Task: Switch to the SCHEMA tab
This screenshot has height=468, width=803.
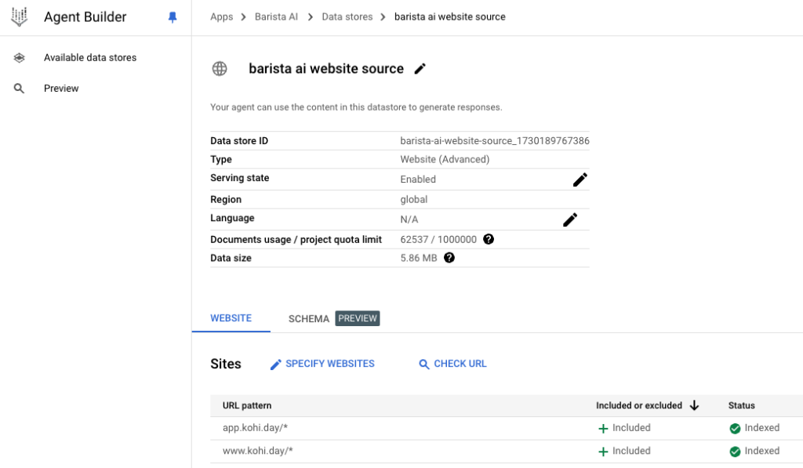Action: coord(309,318)
